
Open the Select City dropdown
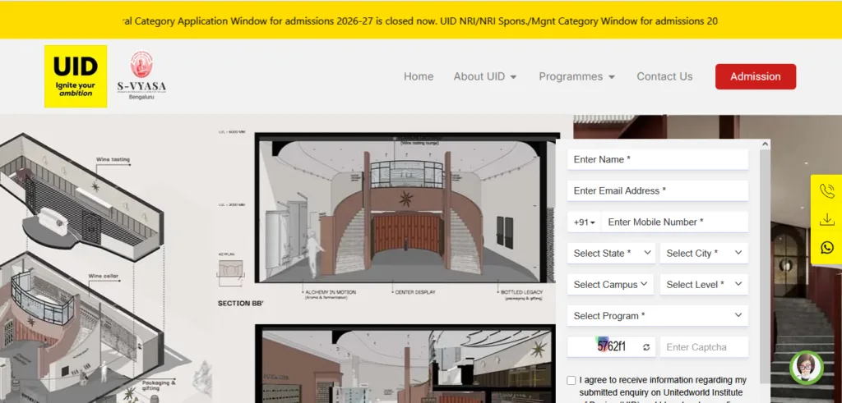tap(704, 254)
